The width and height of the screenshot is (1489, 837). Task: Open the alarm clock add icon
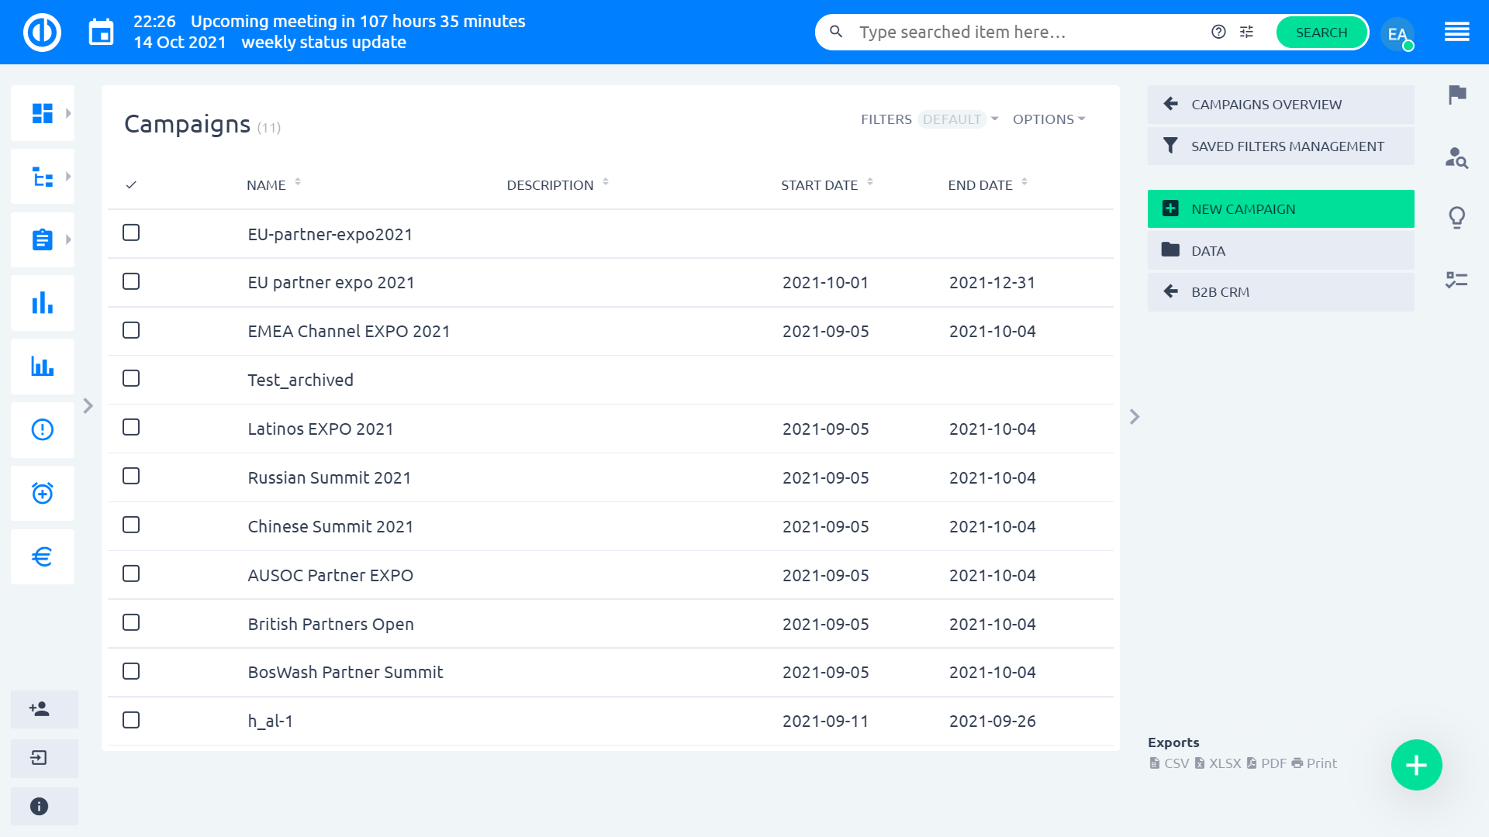[x=43, y=493]
